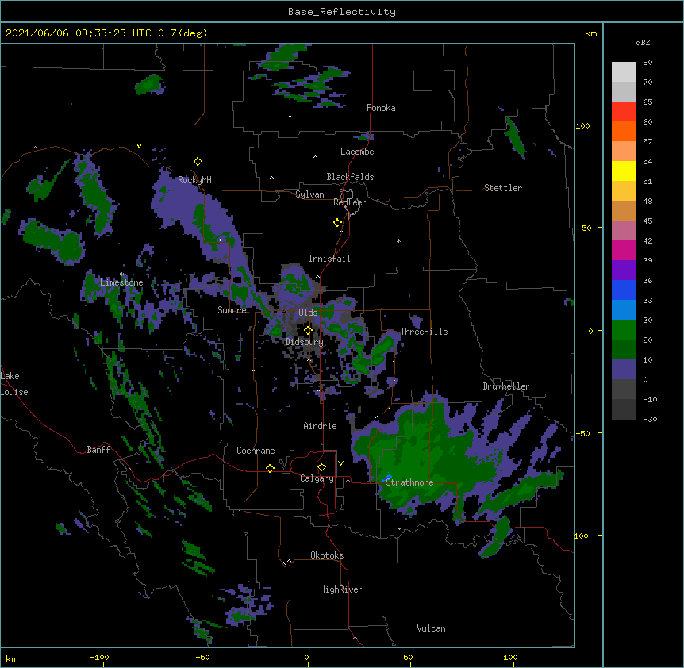Click the yellow diamond marker below Cochrane
The width and height of the screenshot is (684, 668).
pos(270,468)
